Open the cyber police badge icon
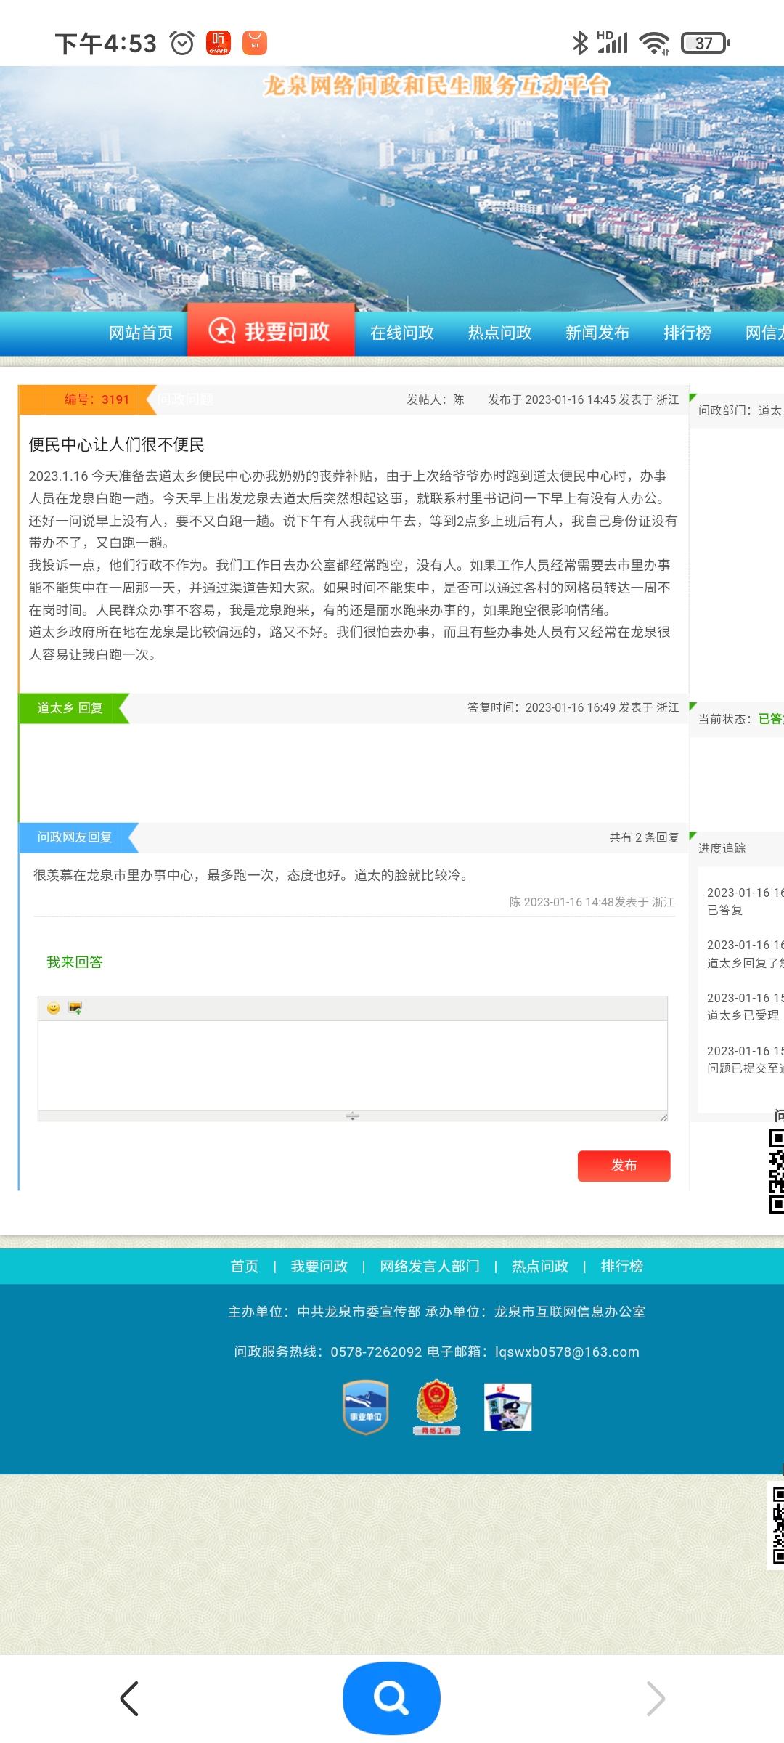The height and width of the screenshot is (1743, 784). [x=507, y=1407]
